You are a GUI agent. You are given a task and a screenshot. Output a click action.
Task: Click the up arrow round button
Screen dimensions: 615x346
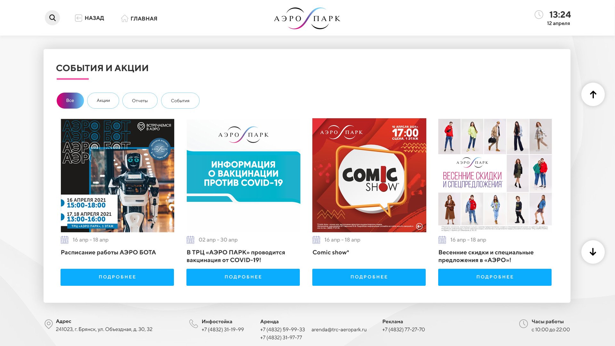point(593,95)
